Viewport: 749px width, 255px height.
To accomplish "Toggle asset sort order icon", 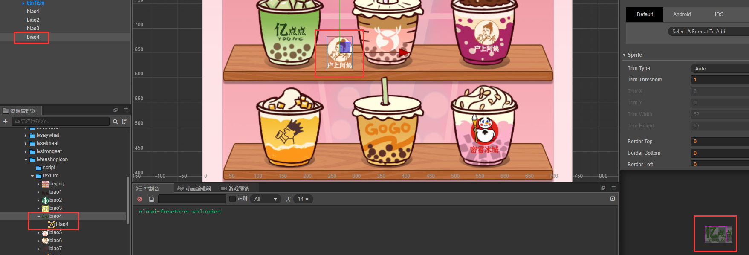I will pyautogui.click(x=124, y=122).
